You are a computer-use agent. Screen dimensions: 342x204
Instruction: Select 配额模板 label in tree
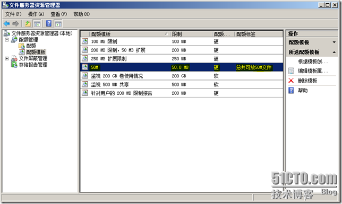[x=36, y=52]
